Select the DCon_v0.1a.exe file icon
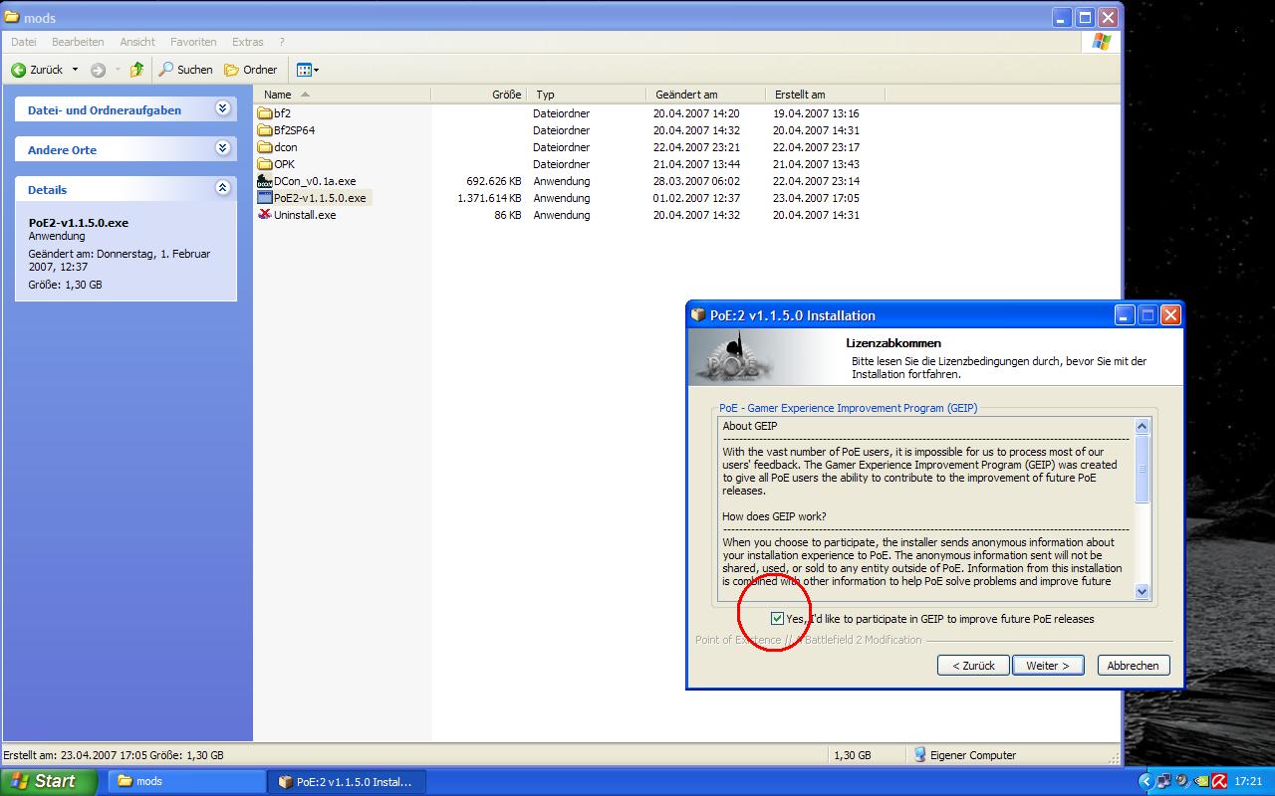Viewport: 1275px width, 796px height. pyautogui.click(x=265, y=181)
